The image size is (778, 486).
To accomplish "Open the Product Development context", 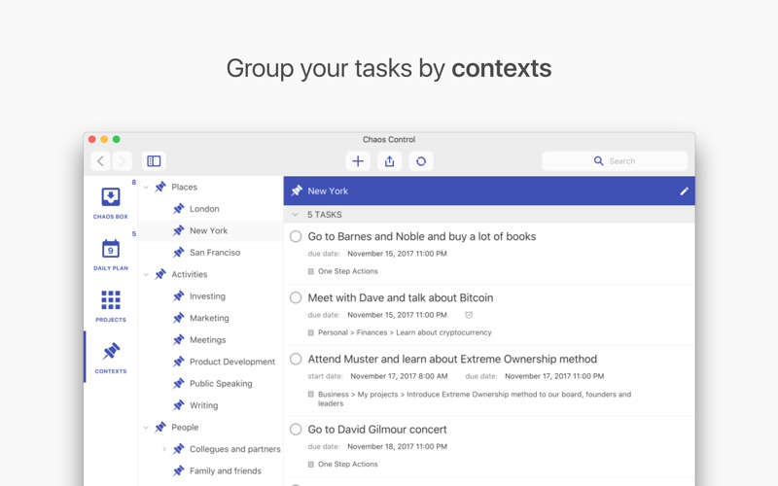I will pyautogui.click(x=231, y=362).
